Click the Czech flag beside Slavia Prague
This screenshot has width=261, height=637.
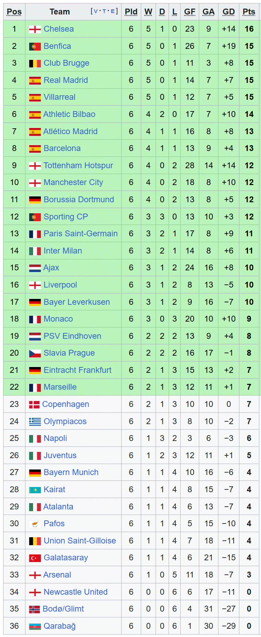pyautogui.click(x=35, y=353)
